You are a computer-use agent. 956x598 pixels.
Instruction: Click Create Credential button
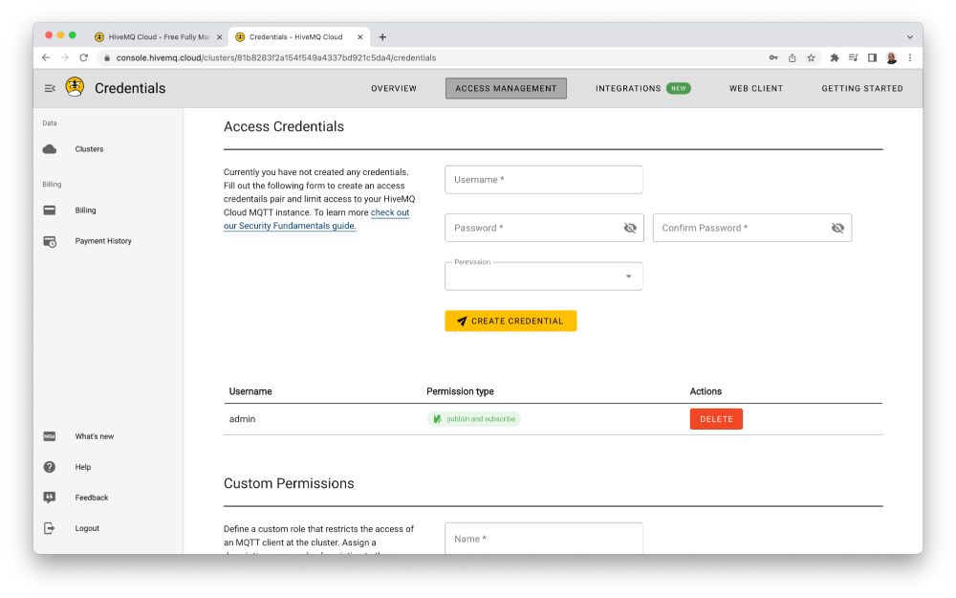[511, 321]
